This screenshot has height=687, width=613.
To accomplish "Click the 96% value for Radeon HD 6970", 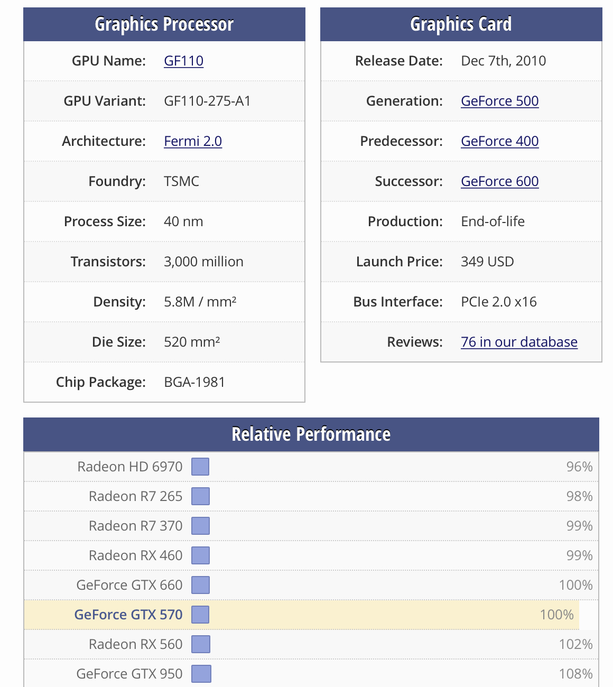I will point(580,467).
